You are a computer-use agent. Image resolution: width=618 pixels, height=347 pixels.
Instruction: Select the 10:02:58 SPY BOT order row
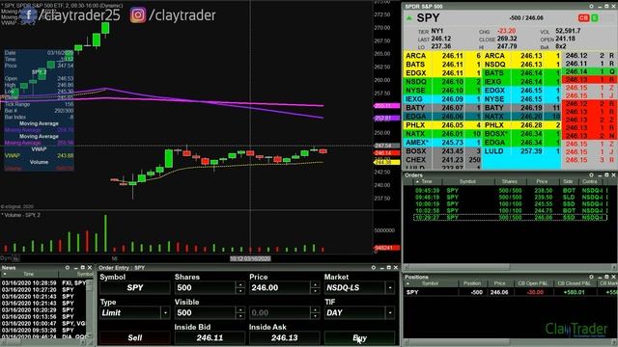click(511, 210)
